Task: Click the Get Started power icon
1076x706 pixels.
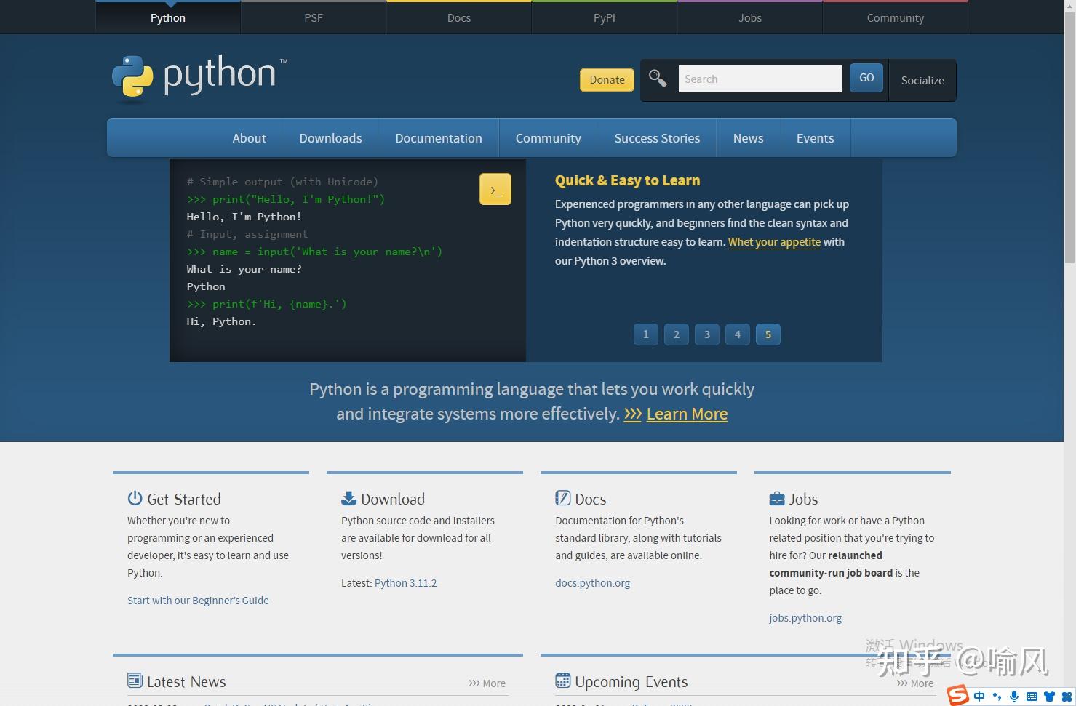Action: (x=135, y=498)
